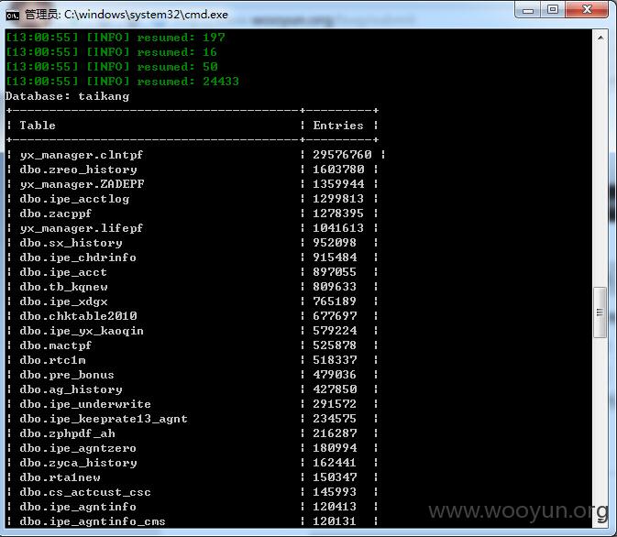The width and height of the screenshot is (617, 537).
Task: Minimize the cmd.exe window
Action: 528,10
